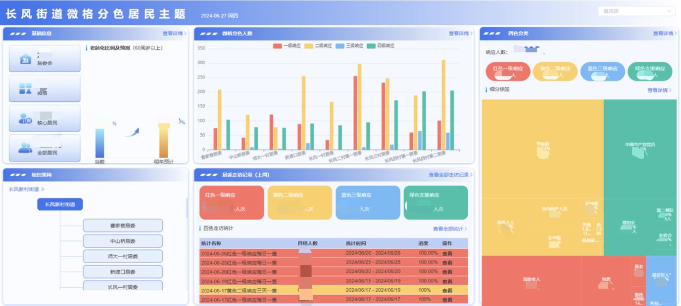Click 查看 for 2024-06-17黄色二级响应 row
The width and height of the screenshot is (681, 306).
(447, 291)
